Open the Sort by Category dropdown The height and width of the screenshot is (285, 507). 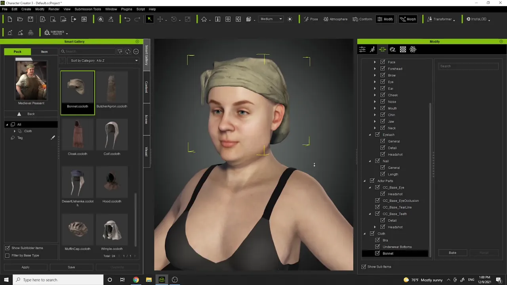104,61
